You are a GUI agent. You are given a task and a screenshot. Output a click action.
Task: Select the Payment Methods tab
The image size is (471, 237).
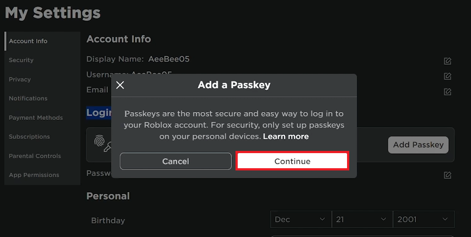tap(36, 118)
